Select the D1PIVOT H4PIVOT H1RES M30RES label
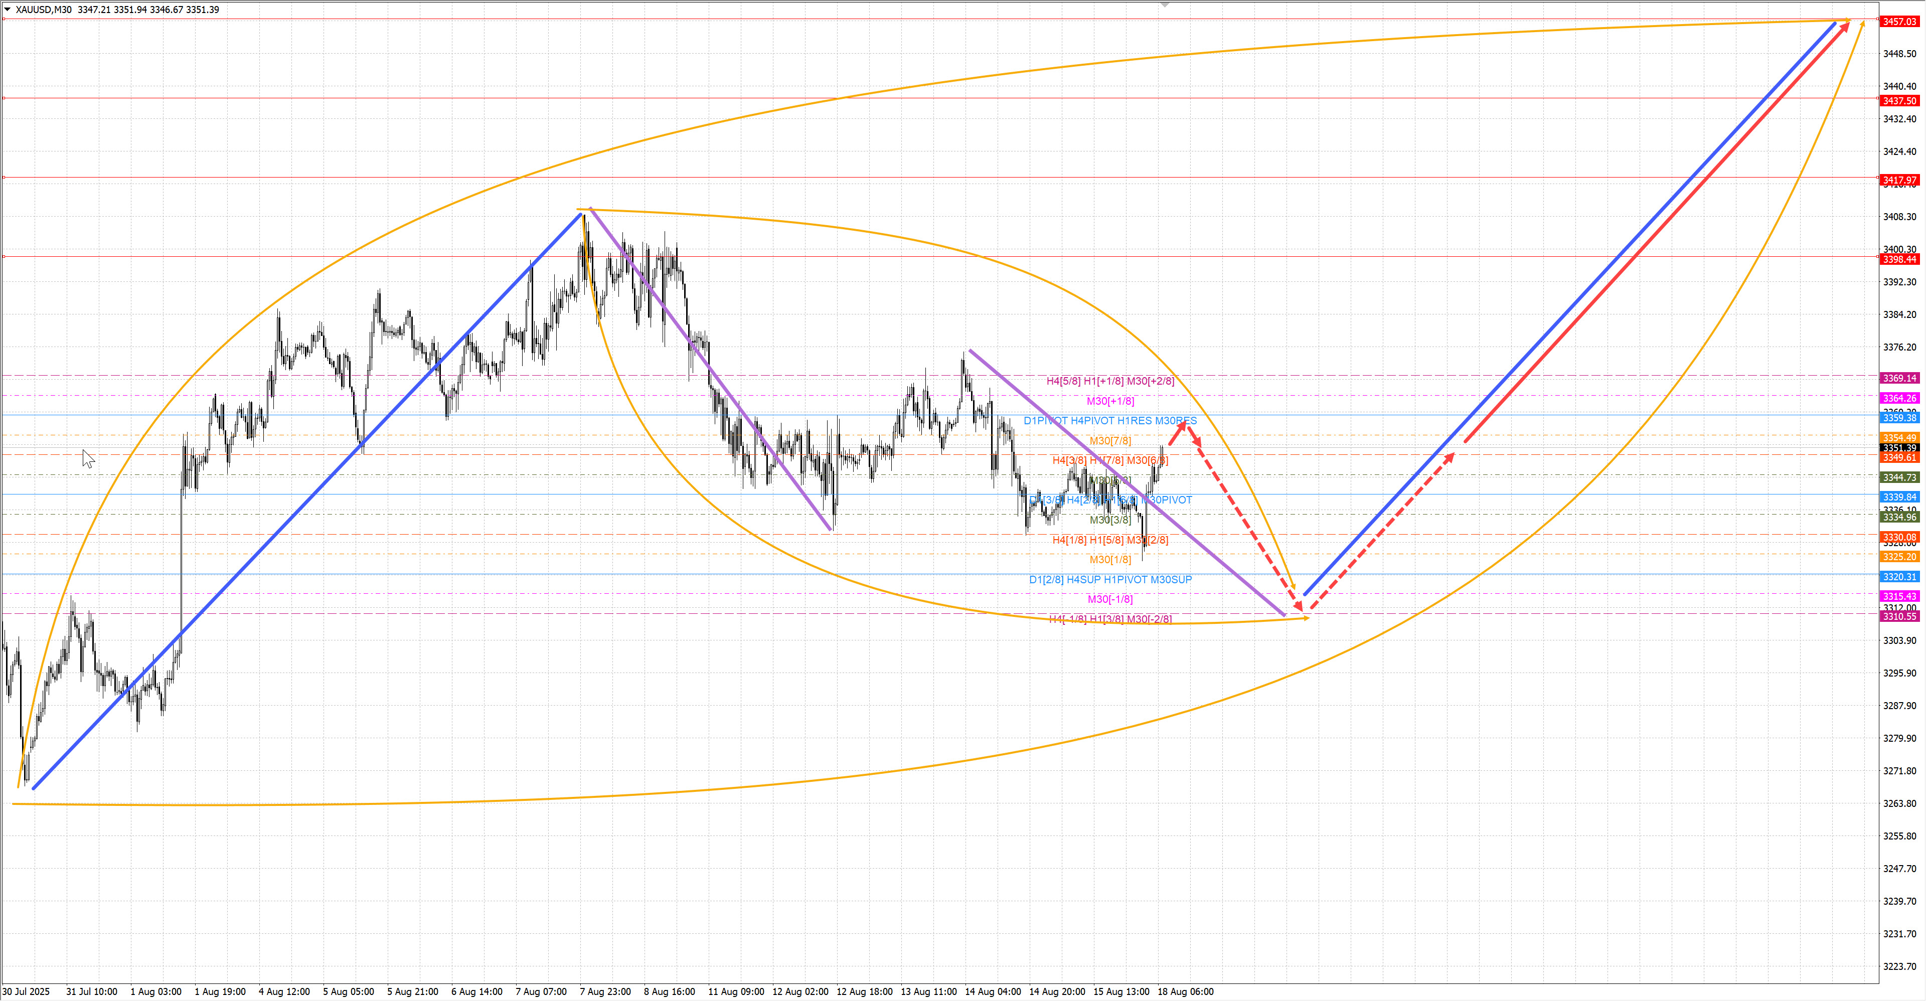 pyautogui.click(x=1109, y=421)
